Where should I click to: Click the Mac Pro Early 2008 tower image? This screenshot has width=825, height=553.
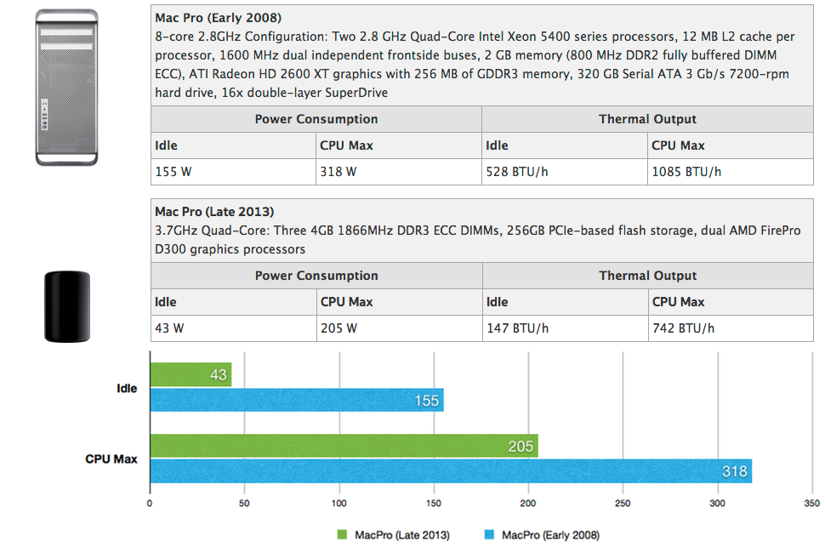point(67,88)
